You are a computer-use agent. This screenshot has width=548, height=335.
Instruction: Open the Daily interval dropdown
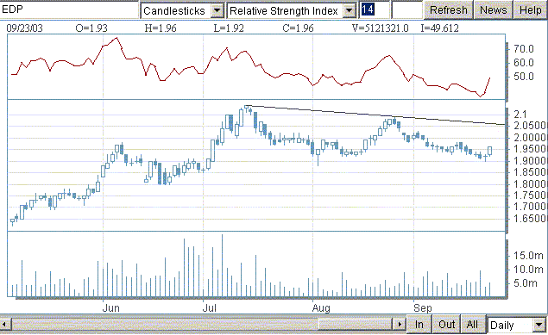click(539, 326)
